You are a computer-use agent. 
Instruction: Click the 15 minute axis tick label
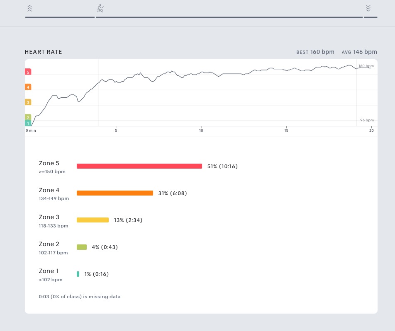click(x=286, y=130)
